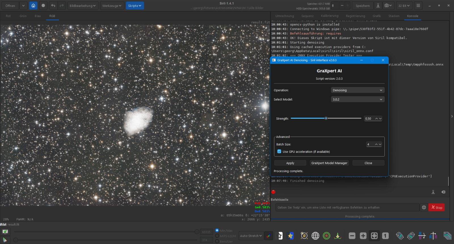Screen dimensions: 454x244
Task: Select the Min/Max radio button
Action: 217,230
